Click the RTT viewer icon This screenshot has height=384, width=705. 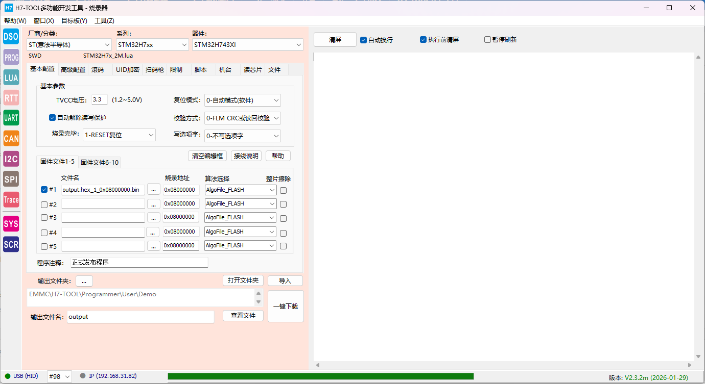11,98
